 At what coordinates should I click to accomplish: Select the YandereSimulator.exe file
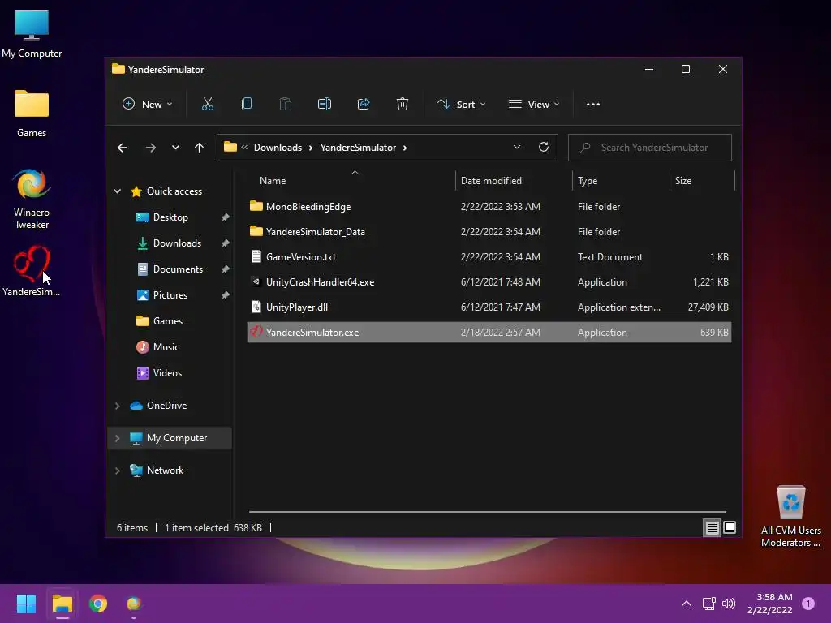489,332
